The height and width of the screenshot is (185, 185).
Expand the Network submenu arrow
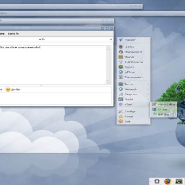(x=148, y=89)
